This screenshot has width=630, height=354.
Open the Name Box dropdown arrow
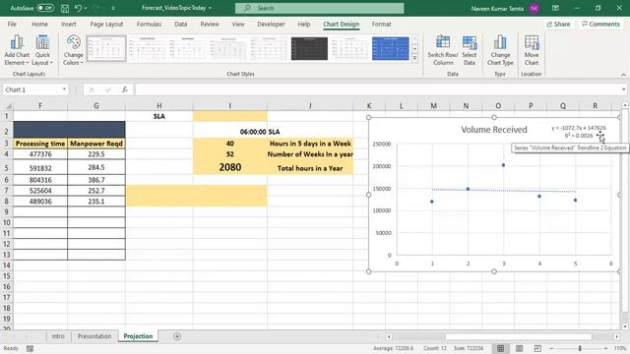64,89
